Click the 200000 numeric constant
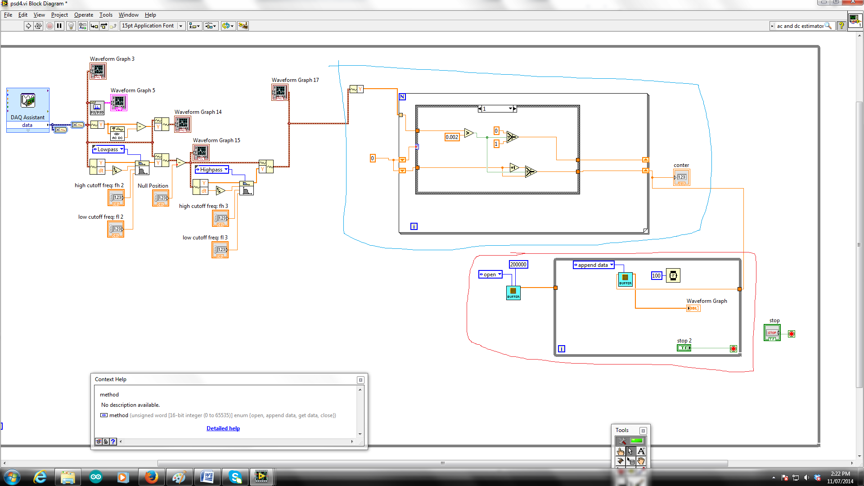The image size is (864, 486). (518, 265)
